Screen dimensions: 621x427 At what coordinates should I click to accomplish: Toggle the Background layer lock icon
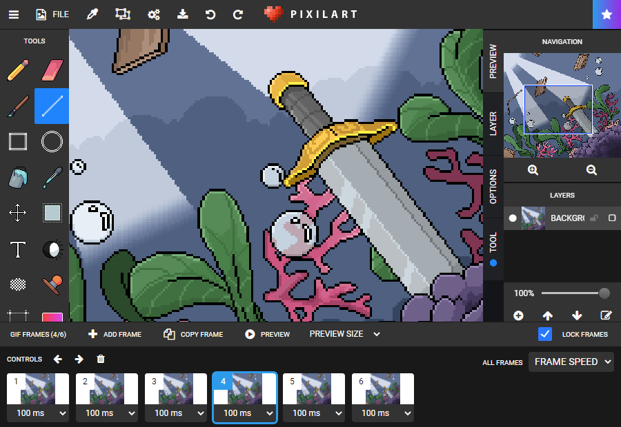593,218
